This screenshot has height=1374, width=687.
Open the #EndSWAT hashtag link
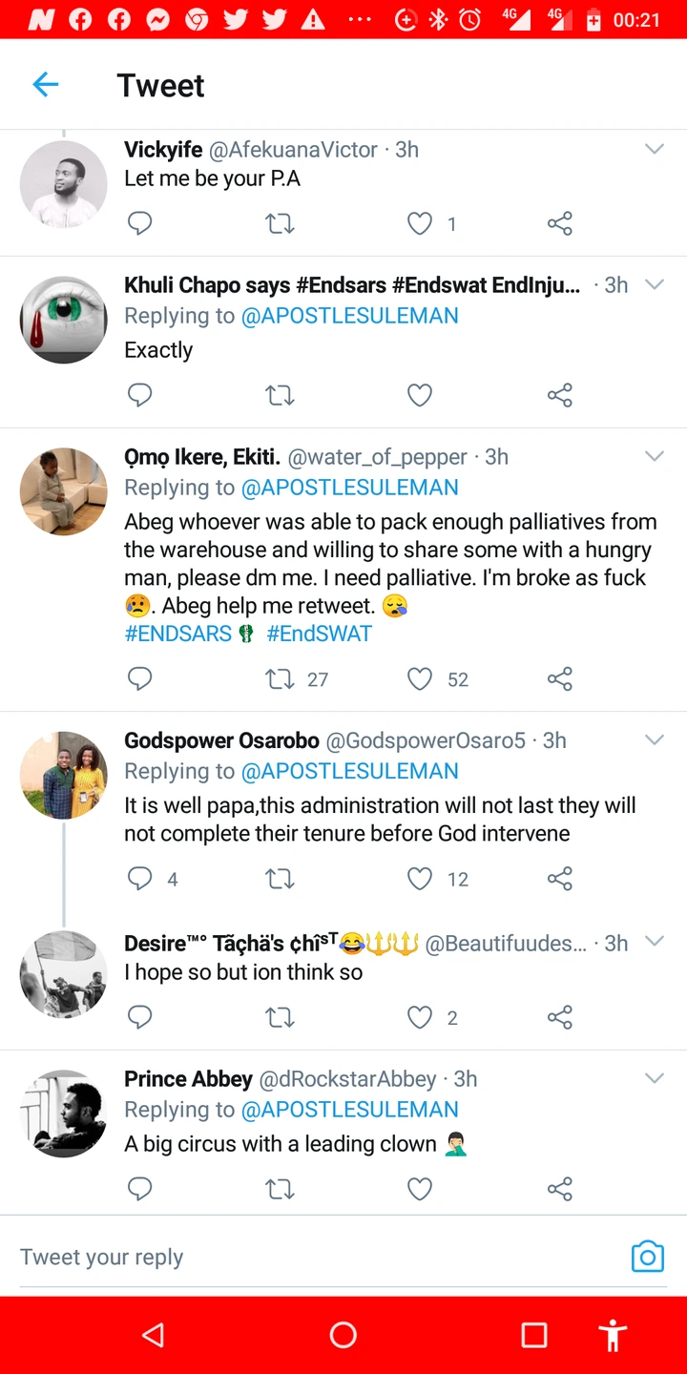pos(320,634)
